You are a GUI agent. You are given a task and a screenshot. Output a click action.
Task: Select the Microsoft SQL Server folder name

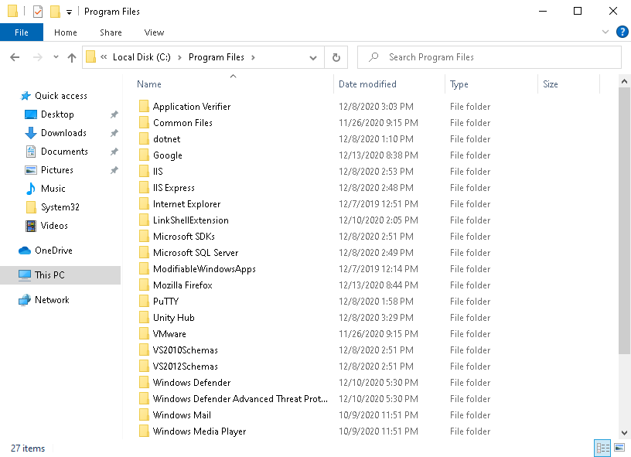(x=196, y=253)
